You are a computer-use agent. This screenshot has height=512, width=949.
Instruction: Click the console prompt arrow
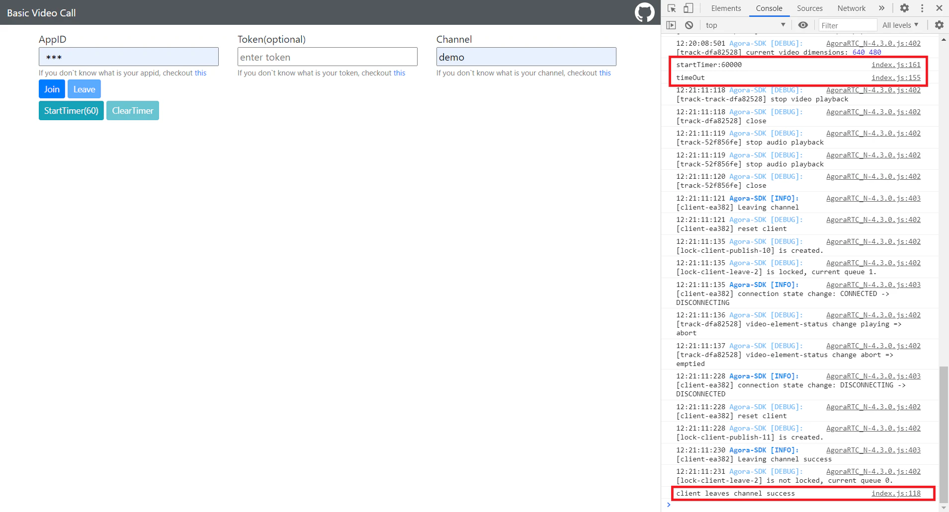pyautogui.click(x=669, y=505)
